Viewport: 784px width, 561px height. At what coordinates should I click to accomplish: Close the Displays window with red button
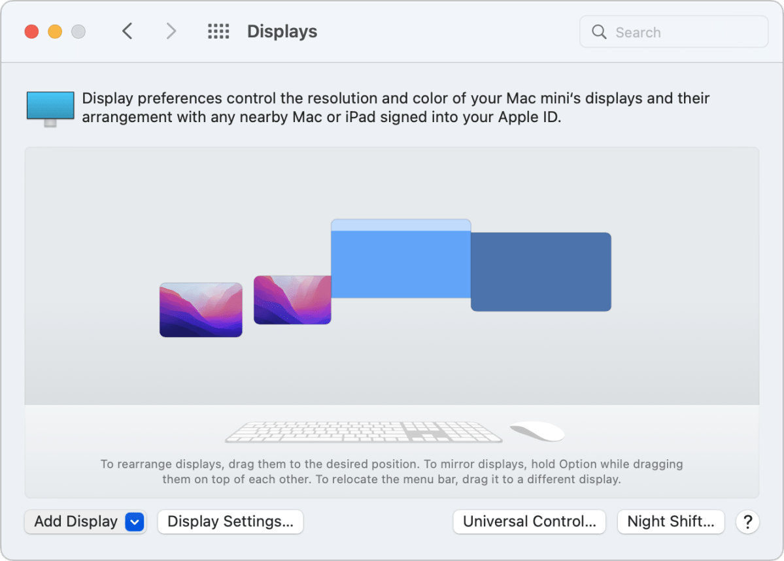[31, 31]
